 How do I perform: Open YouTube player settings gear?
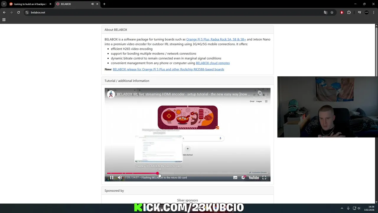pos(243,177)
